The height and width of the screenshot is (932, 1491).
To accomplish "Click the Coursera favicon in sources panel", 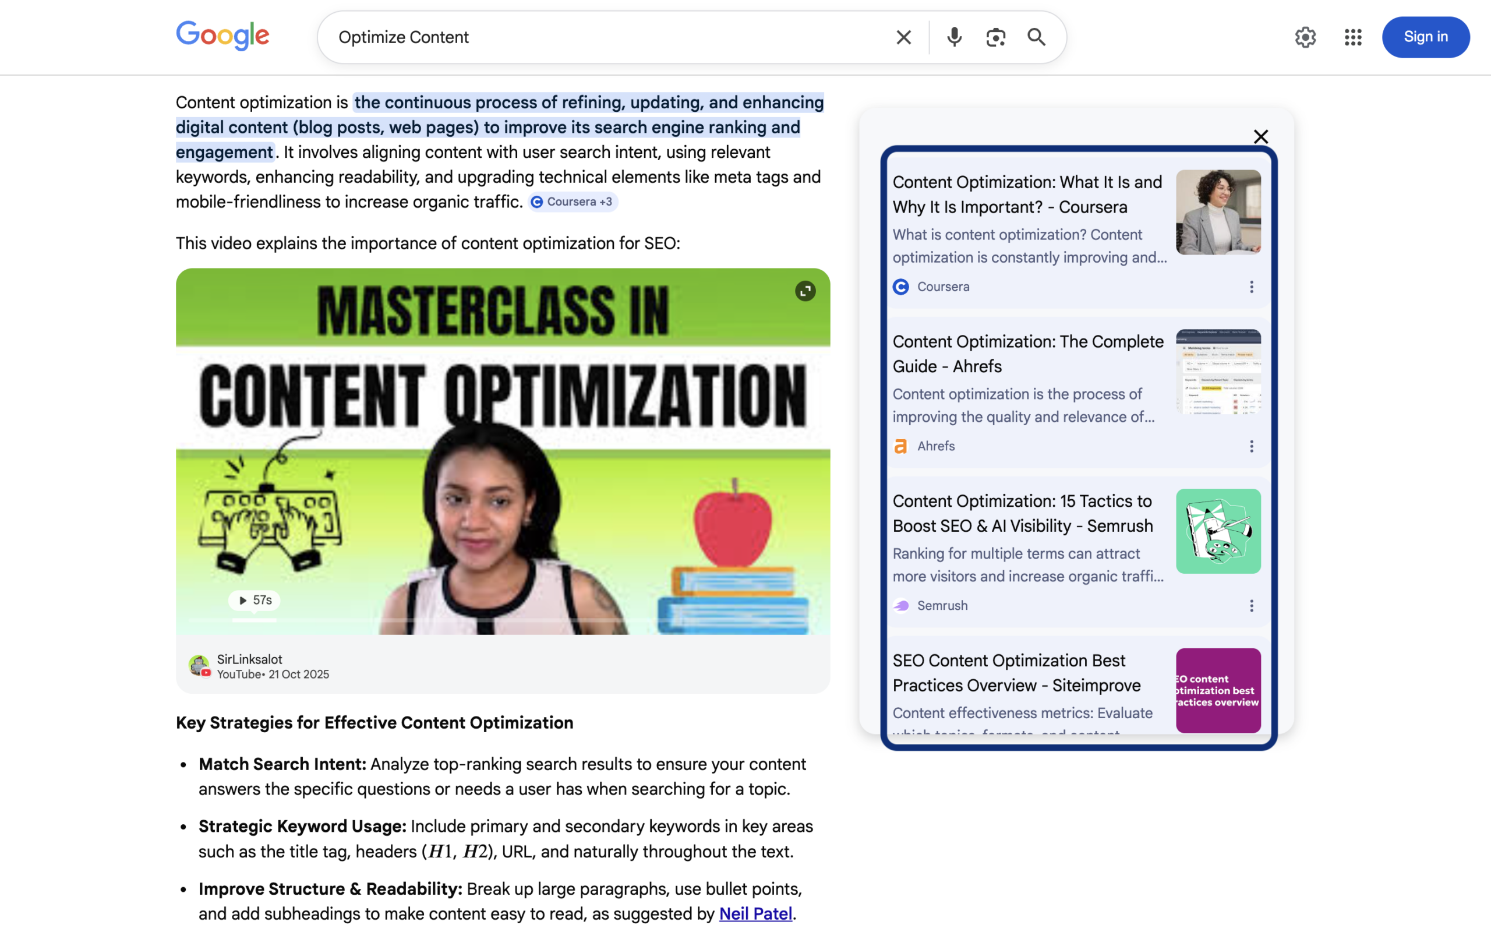I will [x=901, y=287].
